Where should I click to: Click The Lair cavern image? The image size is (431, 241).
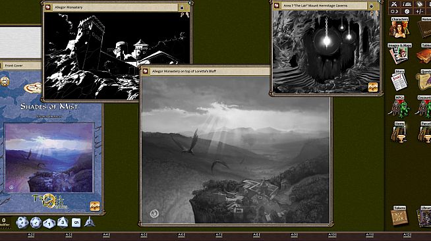tap(326, 51)
